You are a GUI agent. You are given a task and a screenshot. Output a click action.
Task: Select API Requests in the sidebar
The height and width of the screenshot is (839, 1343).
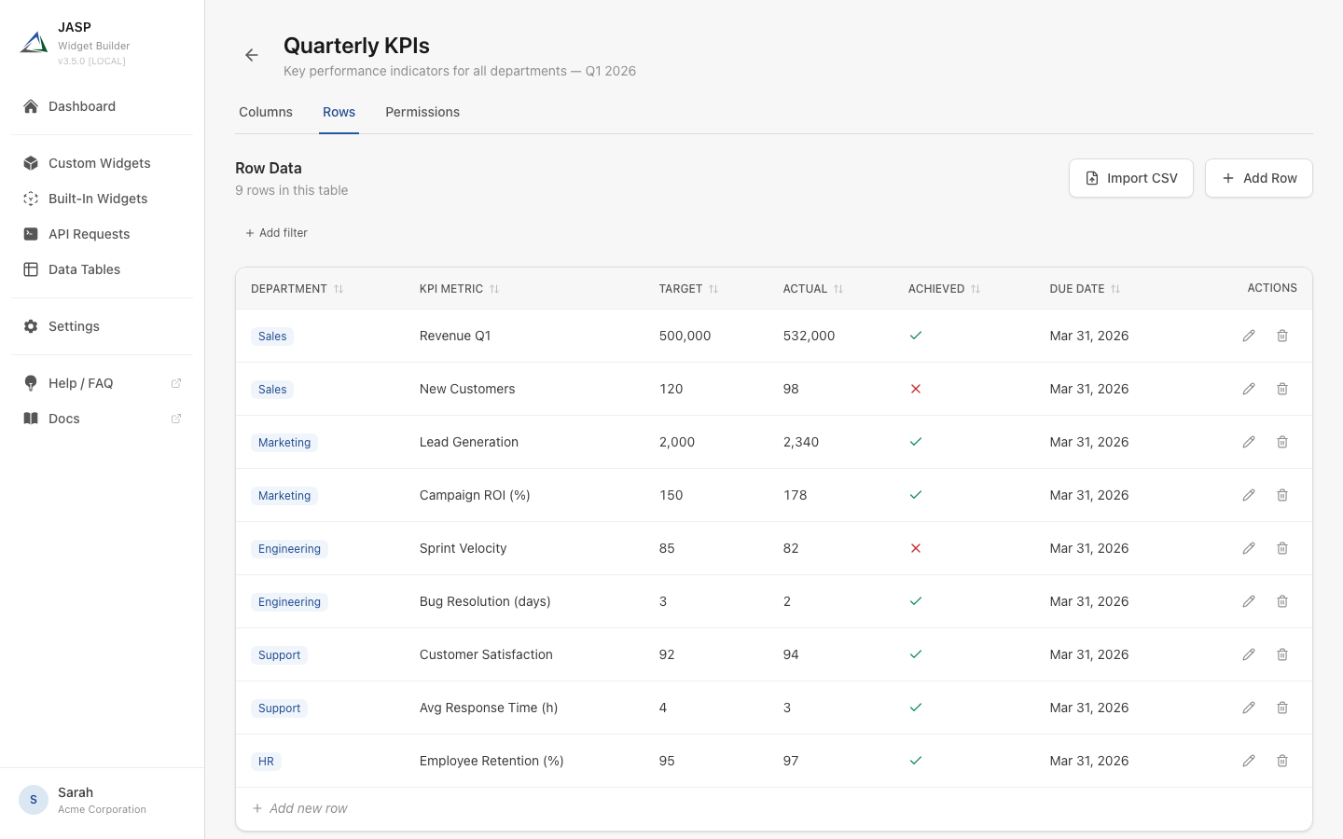pyautogui.click(x=89, y=234)
